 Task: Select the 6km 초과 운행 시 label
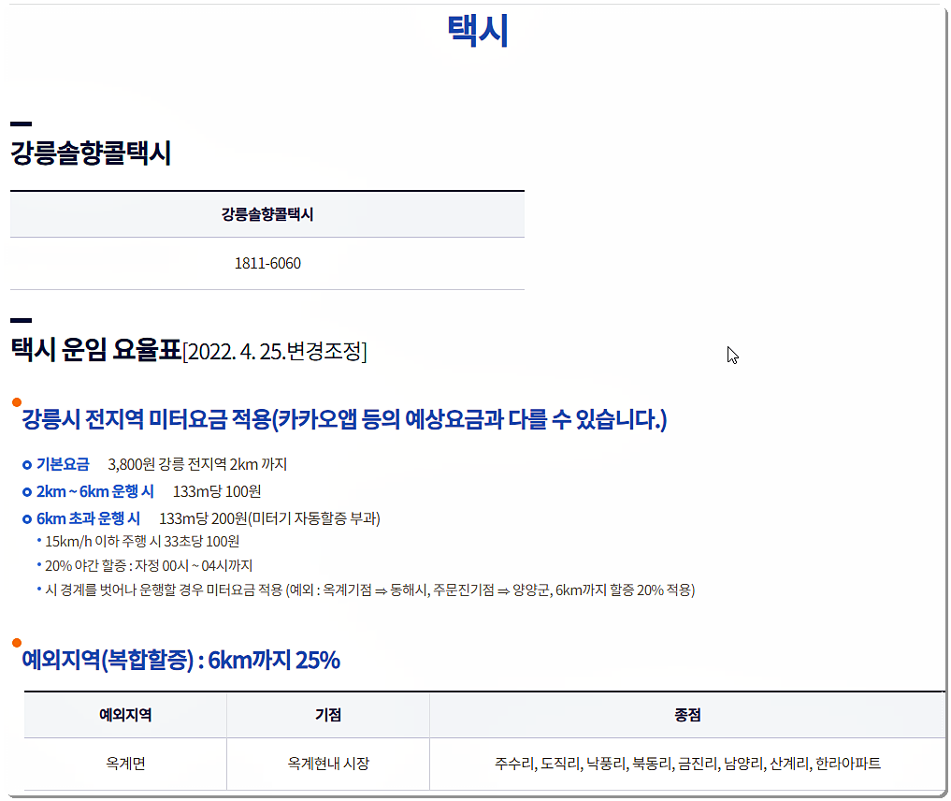click(88, 518)
